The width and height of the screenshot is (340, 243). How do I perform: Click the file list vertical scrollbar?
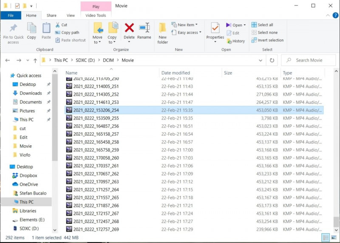[x=336, y=149]
